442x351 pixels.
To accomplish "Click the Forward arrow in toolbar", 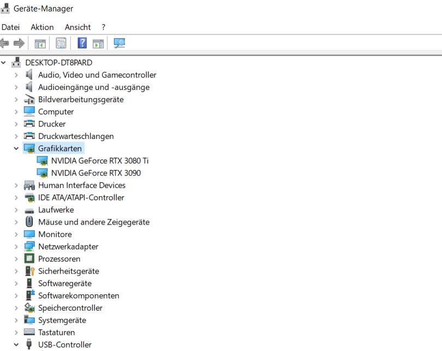I will [x=19, y=44].
